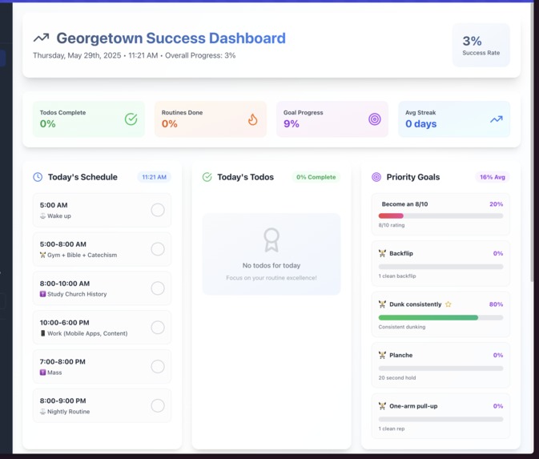Click the Backflip progress bar

(440, 267)
